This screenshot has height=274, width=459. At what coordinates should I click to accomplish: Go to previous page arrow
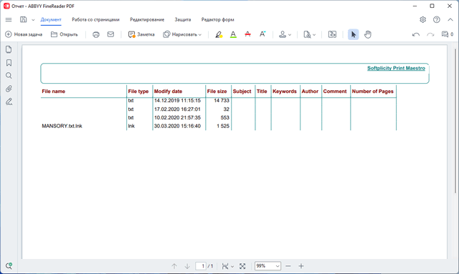coord(174,266)
